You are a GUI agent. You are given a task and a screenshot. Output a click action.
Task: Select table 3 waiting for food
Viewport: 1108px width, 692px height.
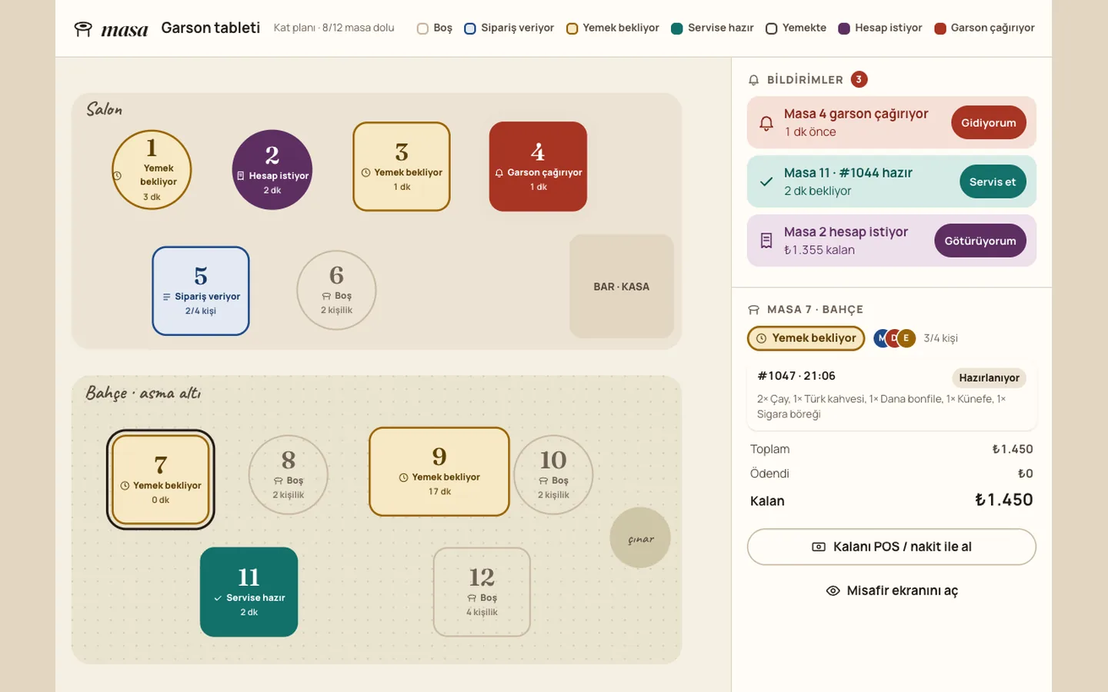(402, 166)
